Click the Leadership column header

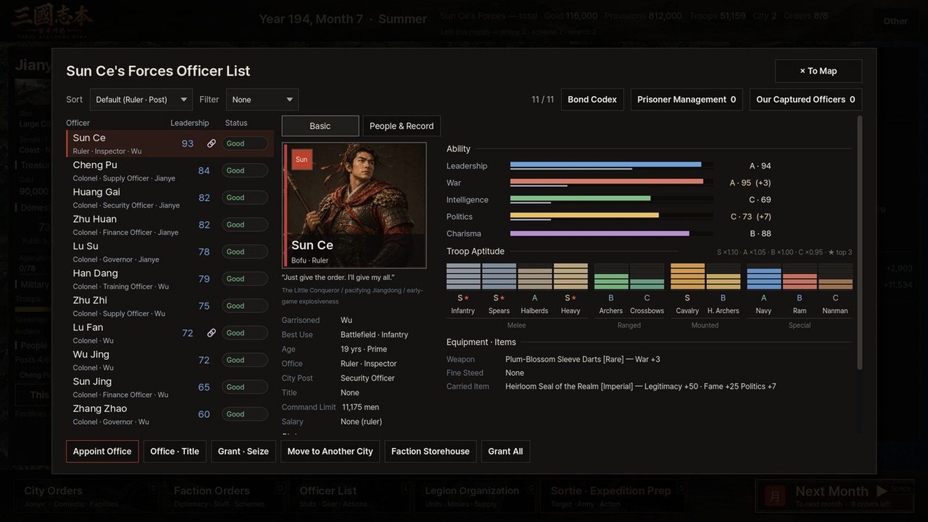click(x=189, y=123)
